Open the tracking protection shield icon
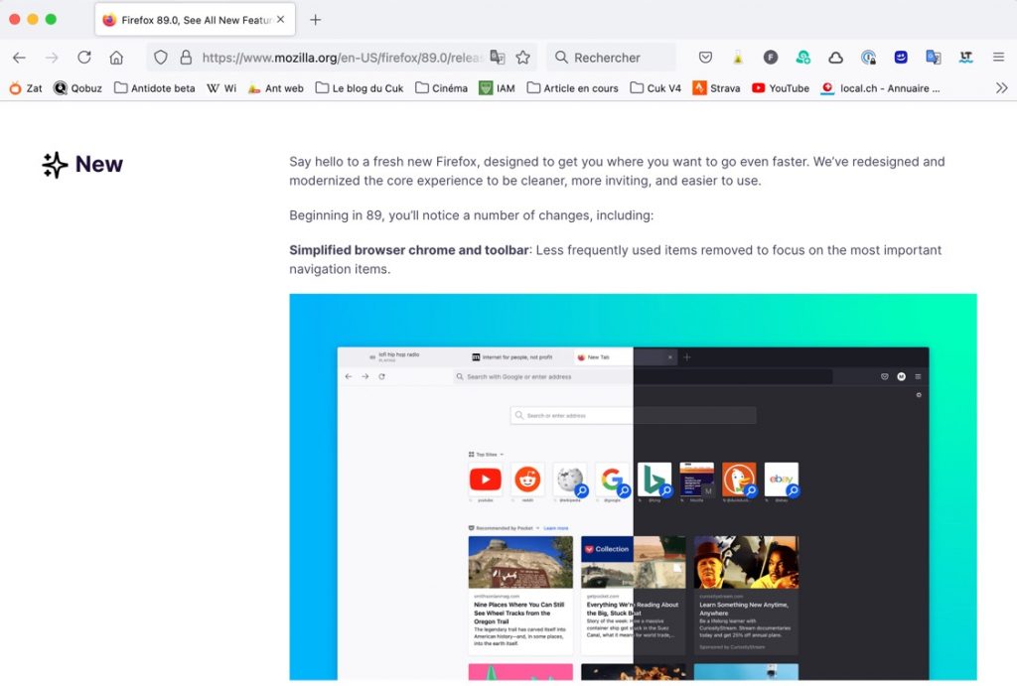This screenshot has height=686, width=1017. tap(161, 58)
